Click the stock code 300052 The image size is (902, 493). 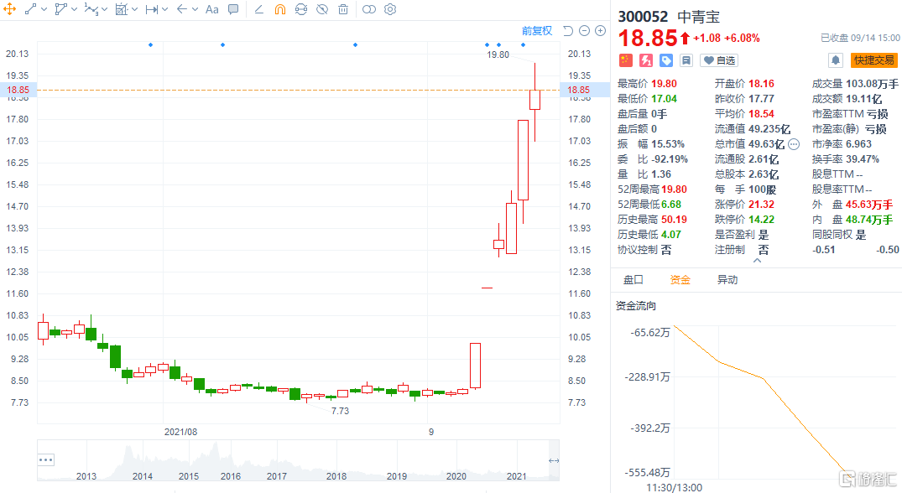pyautogui.click(x=643, y=17)
